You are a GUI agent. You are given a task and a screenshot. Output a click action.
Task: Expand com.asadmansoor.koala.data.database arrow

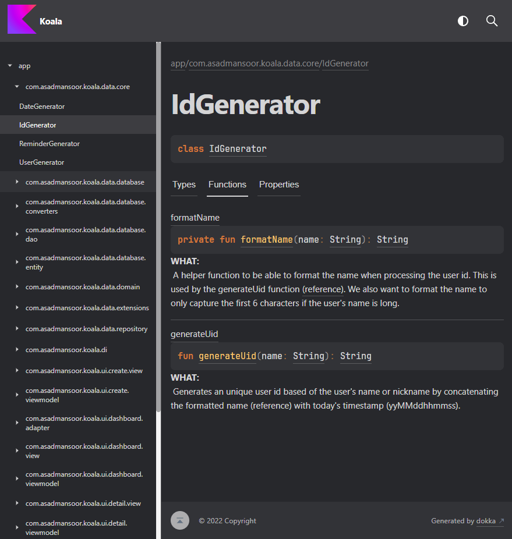[17, 182]
